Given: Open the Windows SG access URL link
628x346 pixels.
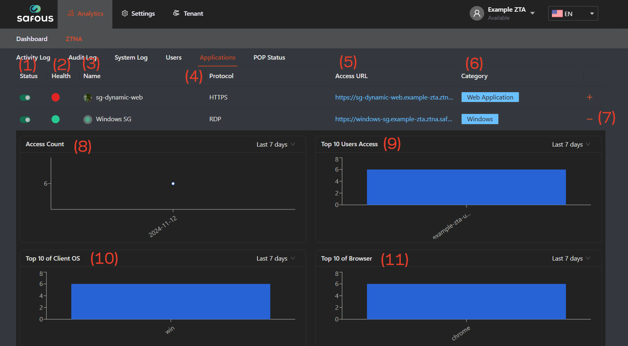Looking at the screenshot, I should (x=394, y=119).
